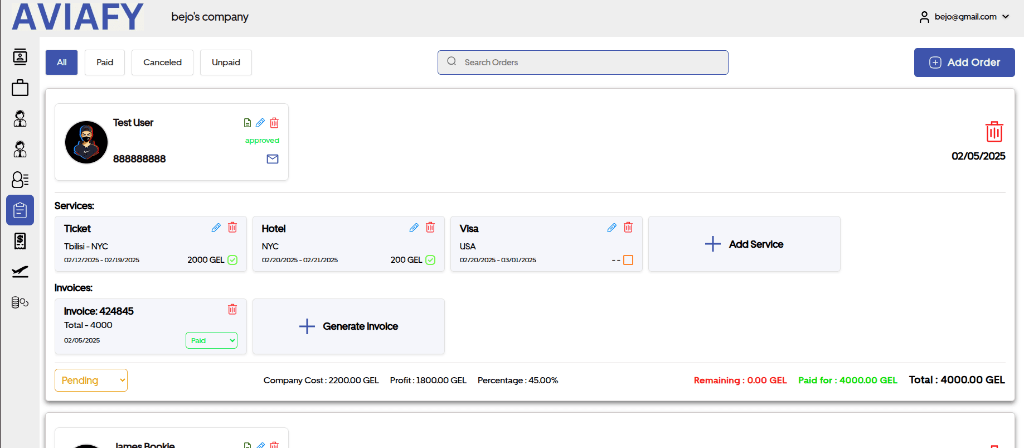The width and height of the screenshot is (1024, 448).
Task: Select the Canceled filter tab
Action: coord(162,62)
